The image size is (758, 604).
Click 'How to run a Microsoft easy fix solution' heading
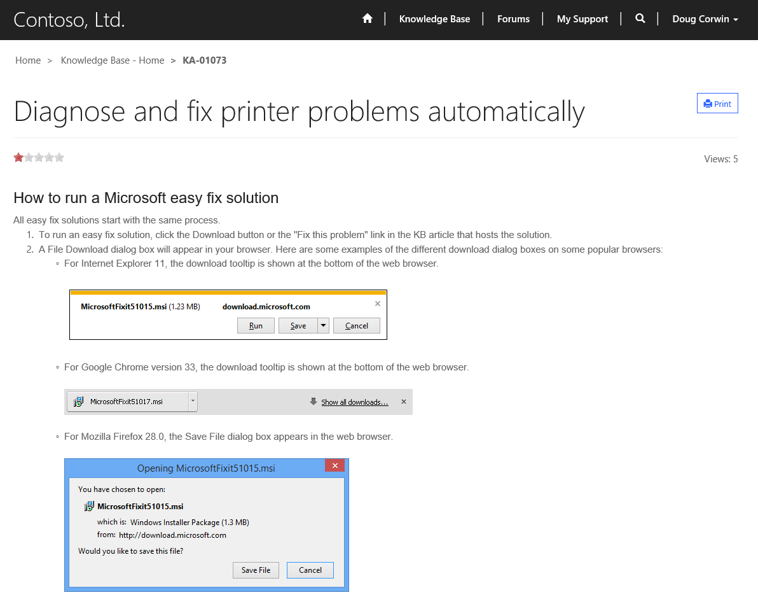tap(146, 198)
